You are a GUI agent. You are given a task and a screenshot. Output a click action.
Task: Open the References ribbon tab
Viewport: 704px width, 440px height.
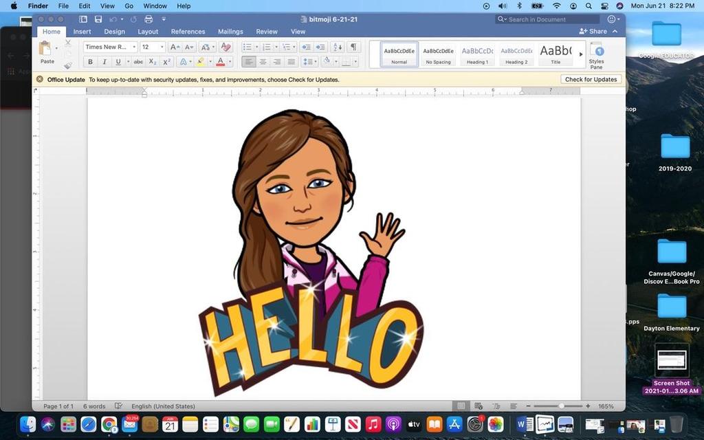coord(188,32)
